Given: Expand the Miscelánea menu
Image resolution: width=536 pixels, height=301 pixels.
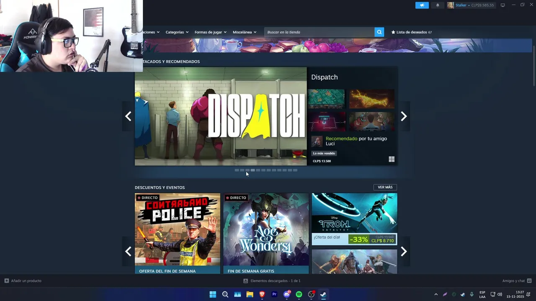Looking at the screenshot, I should coord(245,32).
